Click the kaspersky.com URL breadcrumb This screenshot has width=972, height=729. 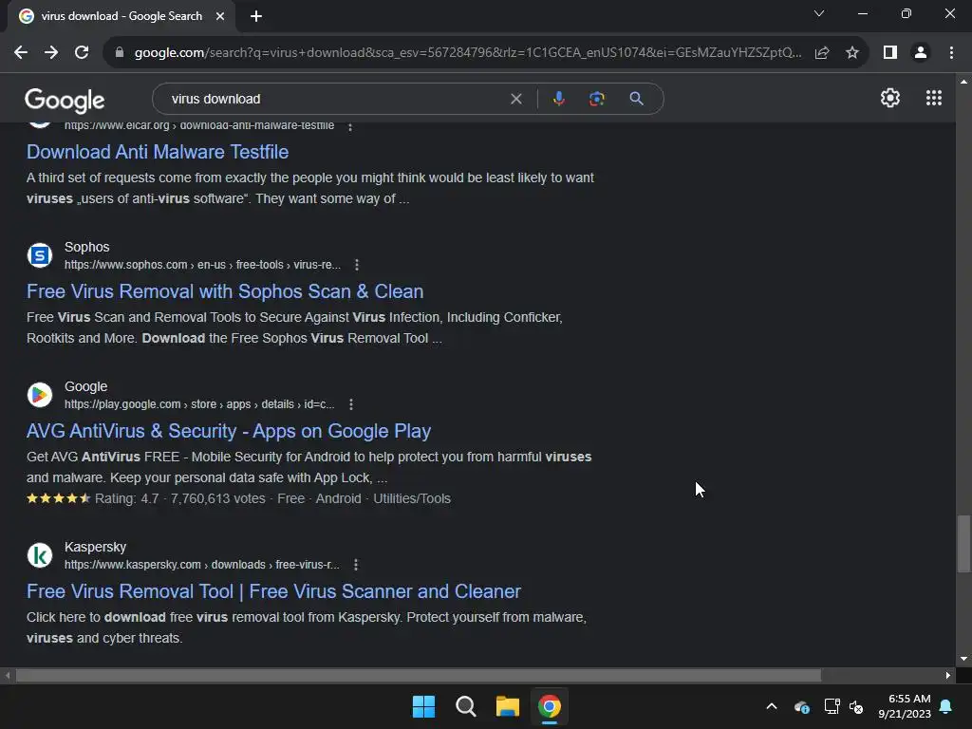[x=202, y=565]
